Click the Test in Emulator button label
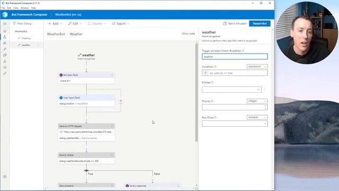This screenshot has width=339, height=191. (x=237, y=23)
